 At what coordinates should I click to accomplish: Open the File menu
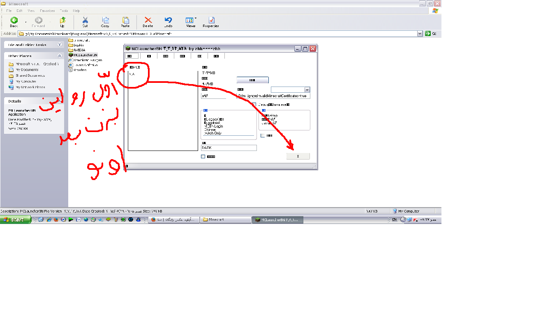[x=9, y=11]
